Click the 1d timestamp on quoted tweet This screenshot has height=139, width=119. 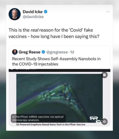72,52
